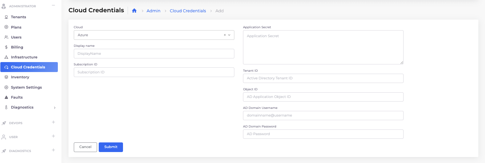485x163 pixels.
Task: Click the Tenants sidebar icon
Action: 6,17
